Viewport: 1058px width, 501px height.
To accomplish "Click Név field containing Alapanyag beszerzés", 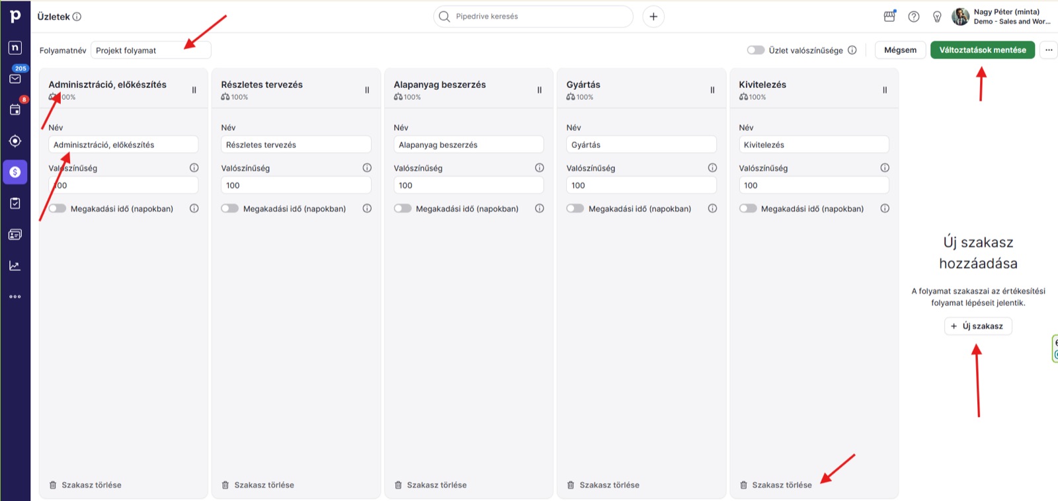I will 469,145.
